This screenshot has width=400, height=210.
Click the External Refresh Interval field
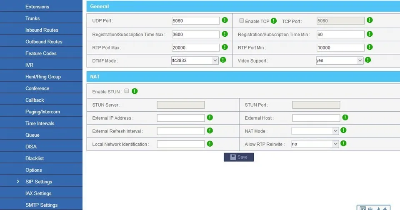point(181,131)
